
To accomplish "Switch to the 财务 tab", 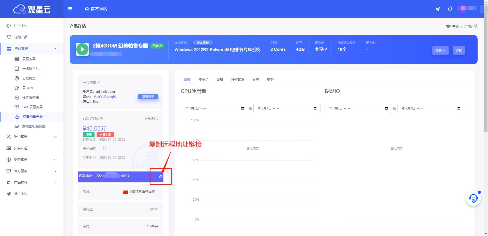I will (270, 80).
